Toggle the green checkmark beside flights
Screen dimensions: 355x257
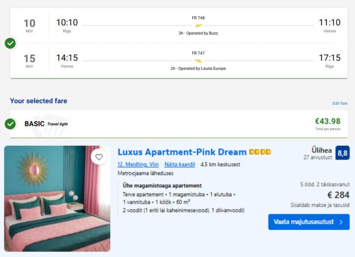10,43
